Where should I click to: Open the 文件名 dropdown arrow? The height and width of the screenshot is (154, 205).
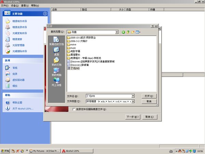(x=133, y=96)
